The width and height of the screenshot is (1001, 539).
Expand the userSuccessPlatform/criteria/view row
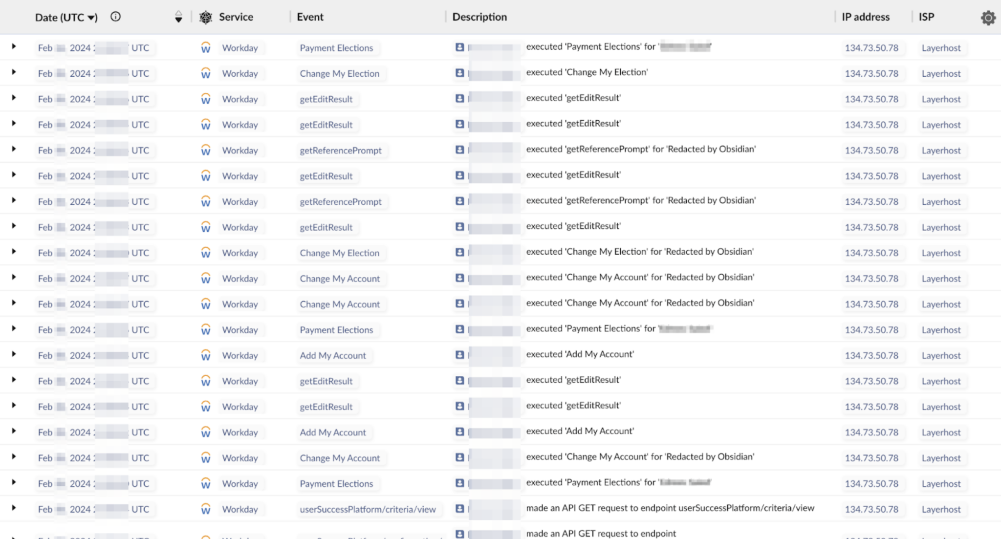tap(14, 508)
